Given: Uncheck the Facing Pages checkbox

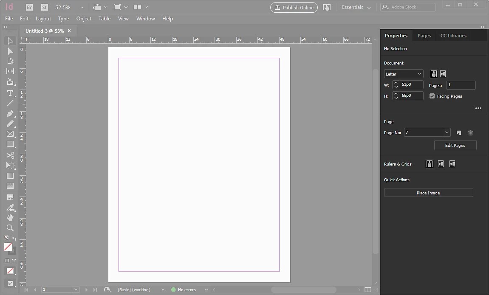Looking at the screenshot, I should click(x=432, y=96).
